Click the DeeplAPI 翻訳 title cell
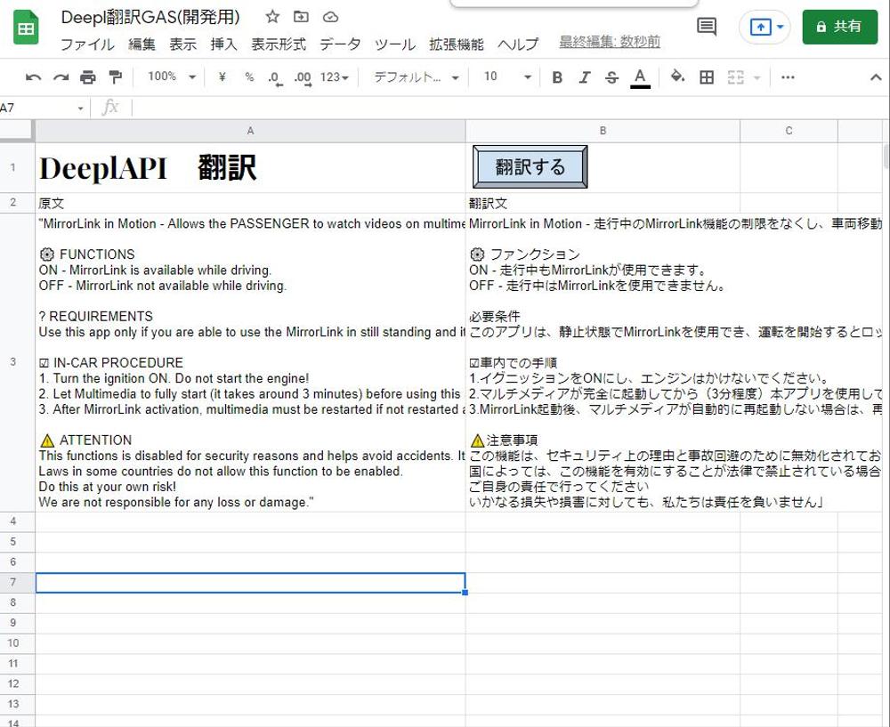The height and width of the screenshot is (727, 890). [250, 168]
